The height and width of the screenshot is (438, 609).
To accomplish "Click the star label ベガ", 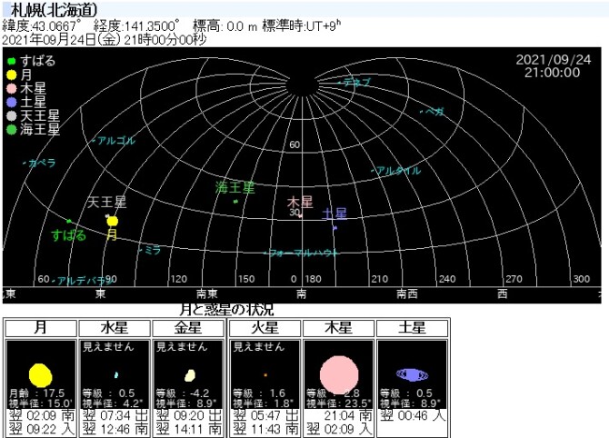I will tap(434, 112).
